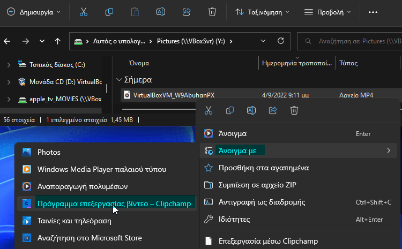The width and height of the screenshot is (402, 249).
Task: Go back with the left arrow button
Action: tap(7, 41)
